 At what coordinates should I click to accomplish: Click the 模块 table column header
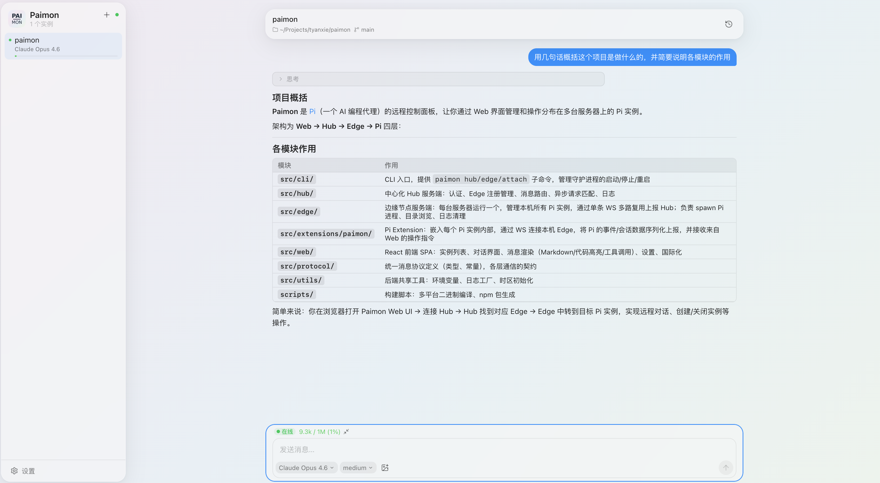pos(284,165)
